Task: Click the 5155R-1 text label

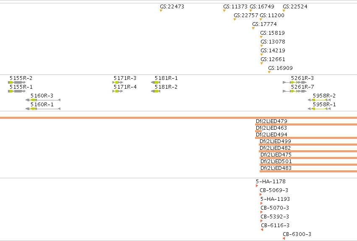Action: [21, 87]
